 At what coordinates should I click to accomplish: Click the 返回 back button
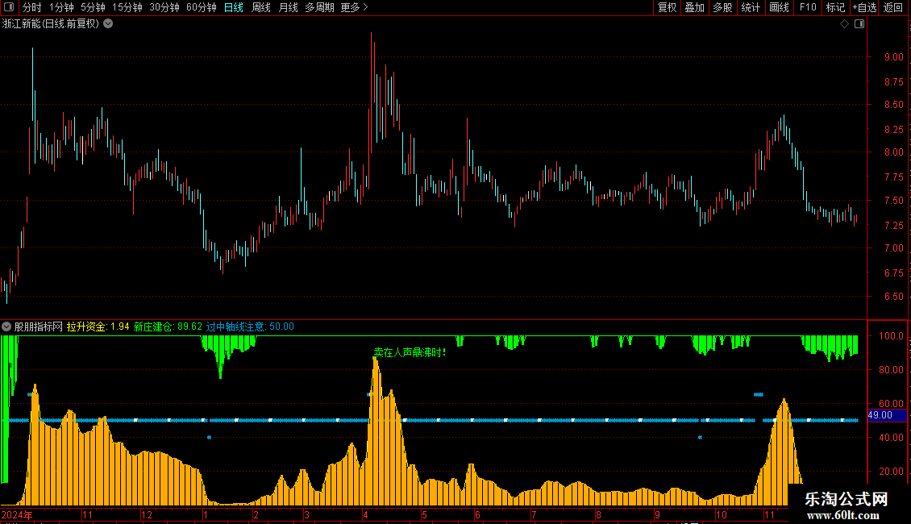893,7
